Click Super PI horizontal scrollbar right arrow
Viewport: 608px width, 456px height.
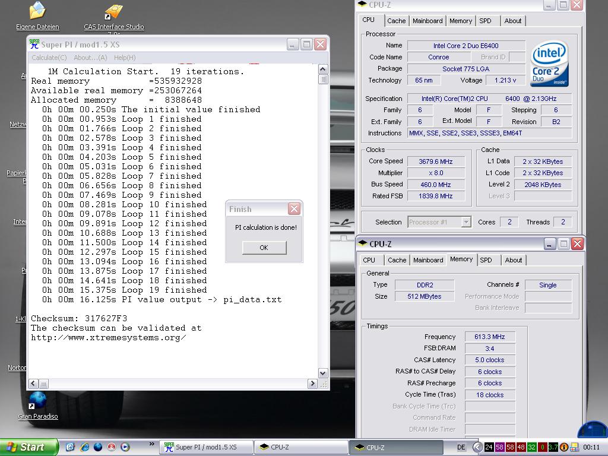click(312, 384)
